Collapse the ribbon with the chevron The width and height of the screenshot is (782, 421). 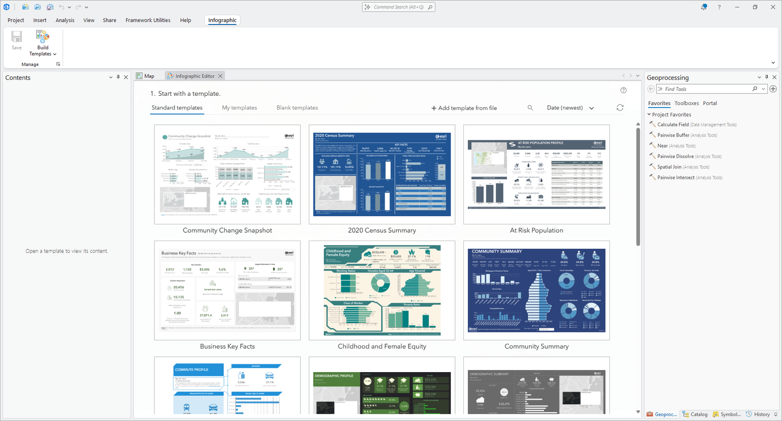(773, 63)
